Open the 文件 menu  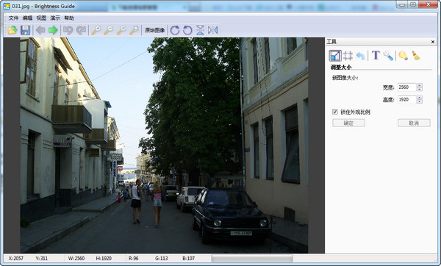(x=13, y=18)
